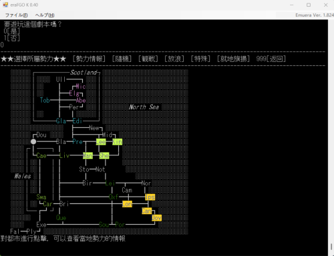Screen dimensions: 334x256
Task: Click the Oxf city on map
Action: click(x=114, y=197)
